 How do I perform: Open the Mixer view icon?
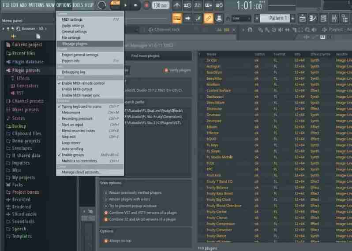coord(334,18)
